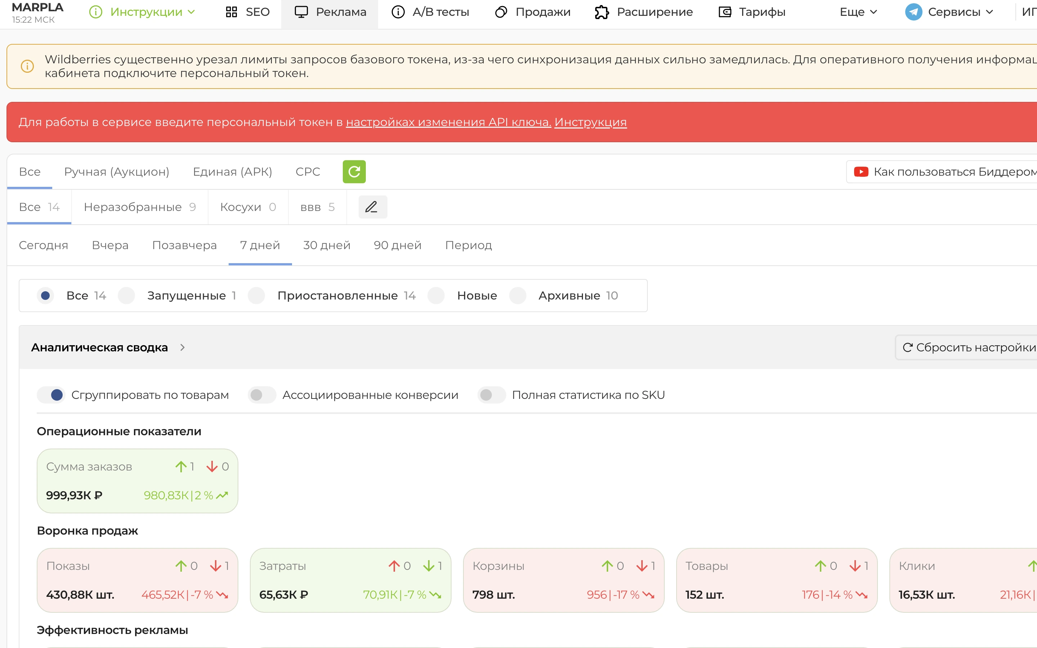Open the Инструкции dropdown menu
1037x648 pixels.
click(x=142, y=12)
